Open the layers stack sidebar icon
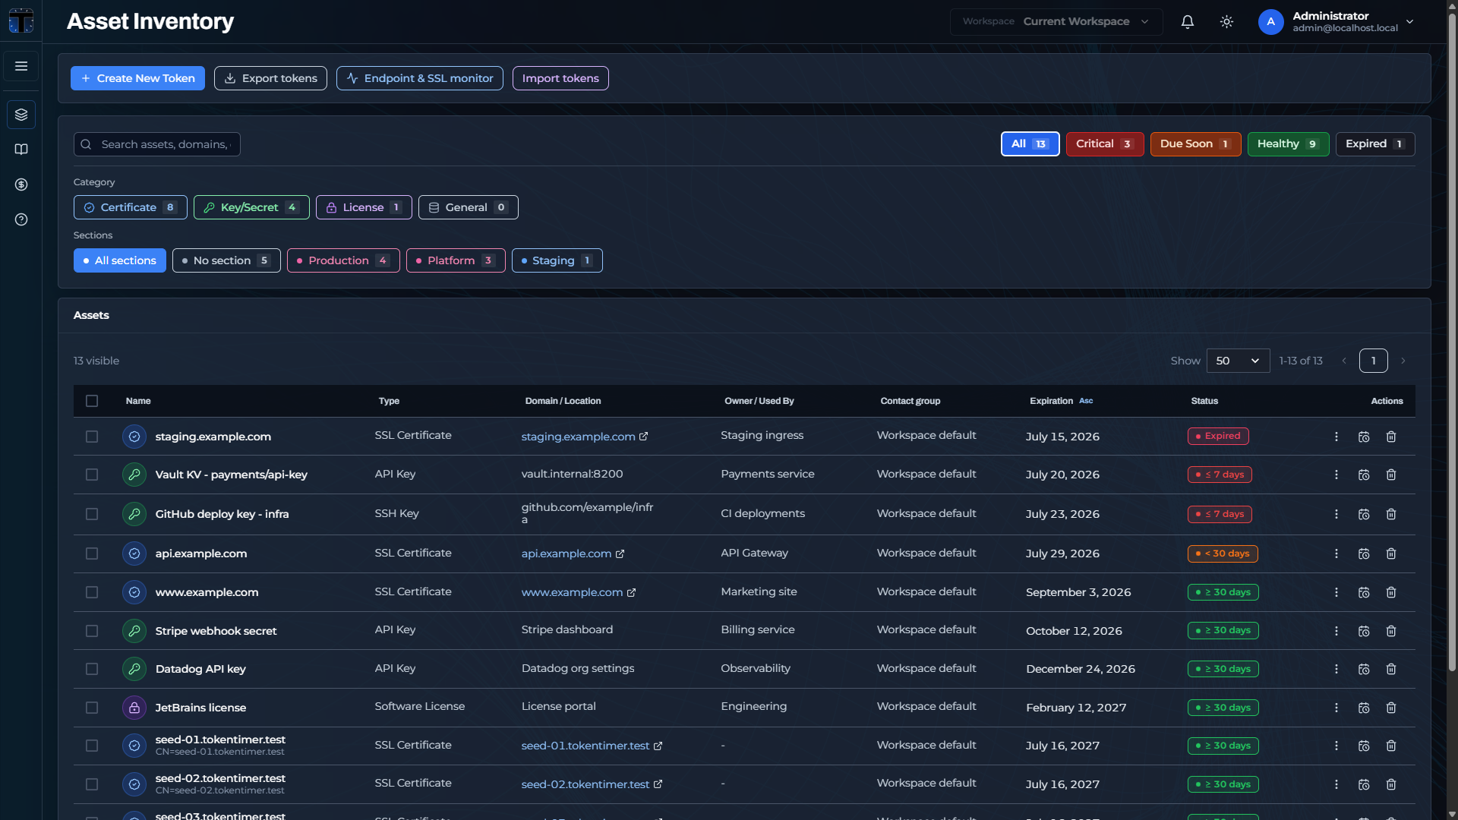The image size is (1458, 820). click(x=21, y=115)
